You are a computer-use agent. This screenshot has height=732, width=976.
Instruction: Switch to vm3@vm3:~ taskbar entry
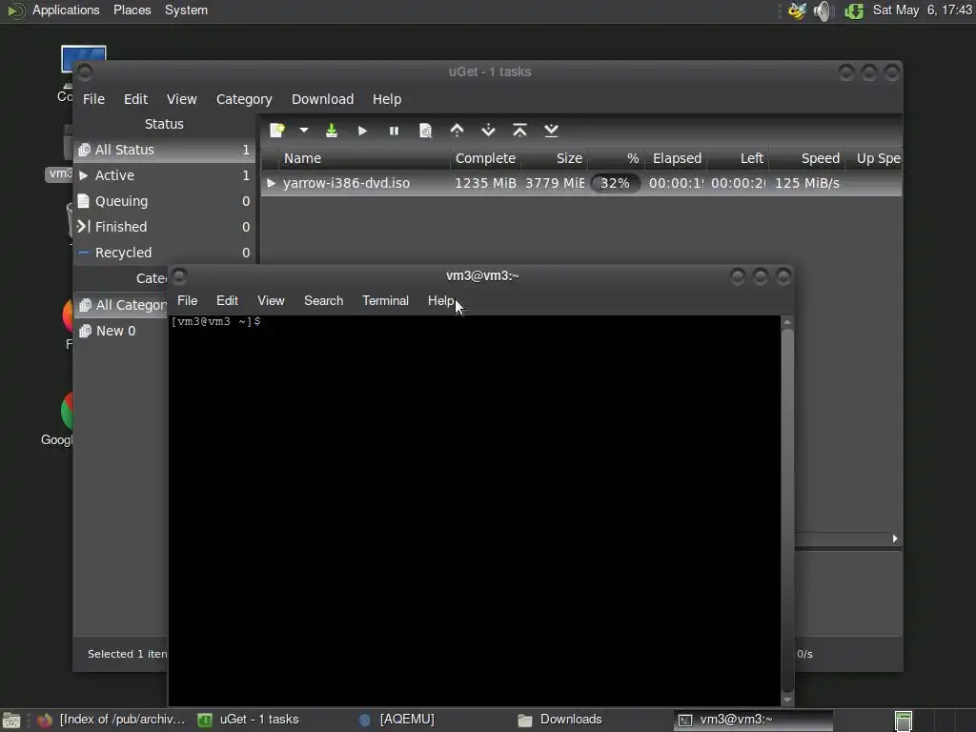(753, 720)
